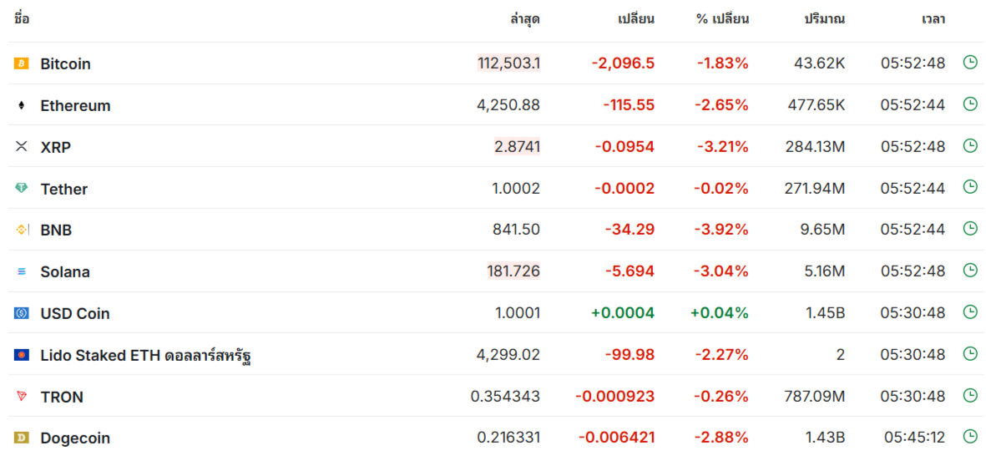Click the clock icon in Dogecoin row
Screen dimensions: 986x456
(970, 437)
